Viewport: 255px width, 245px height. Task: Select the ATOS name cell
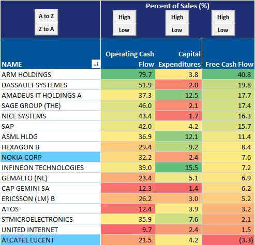pyautogui.click(x=50, y=209)
